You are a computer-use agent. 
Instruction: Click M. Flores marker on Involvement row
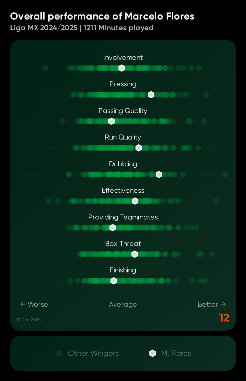tap(122, 68)
